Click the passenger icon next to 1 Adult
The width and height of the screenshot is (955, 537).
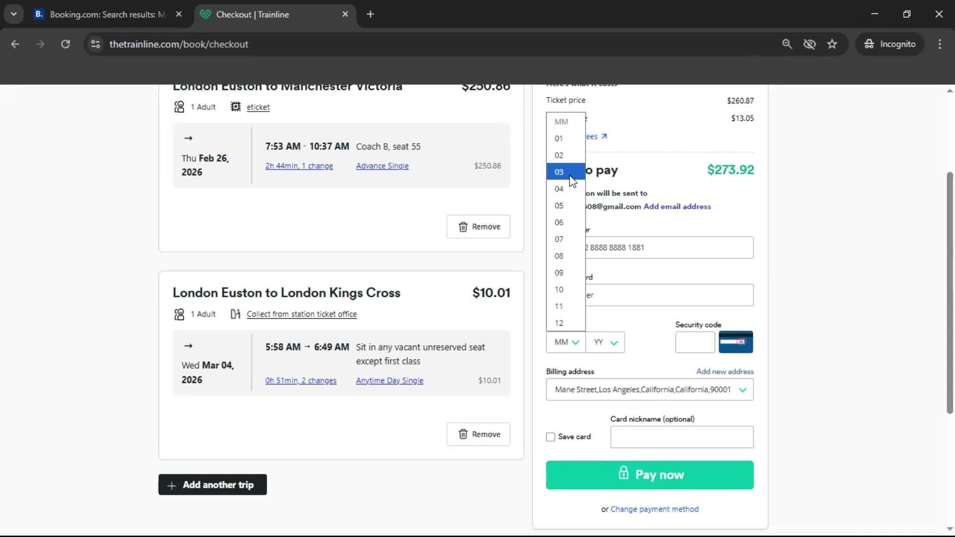pyautogui.click(x=179, y=106)
